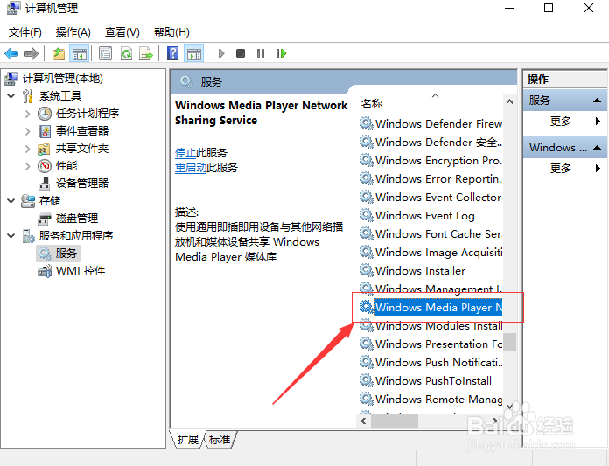Open the 帮助(H) menu
This screenshot has width=609, height=466.
click(171, 31)
